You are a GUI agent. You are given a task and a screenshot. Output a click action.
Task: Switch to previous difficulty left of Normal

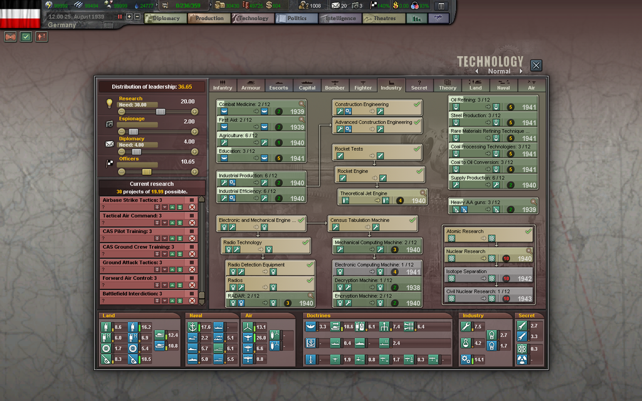pos(477,71)
